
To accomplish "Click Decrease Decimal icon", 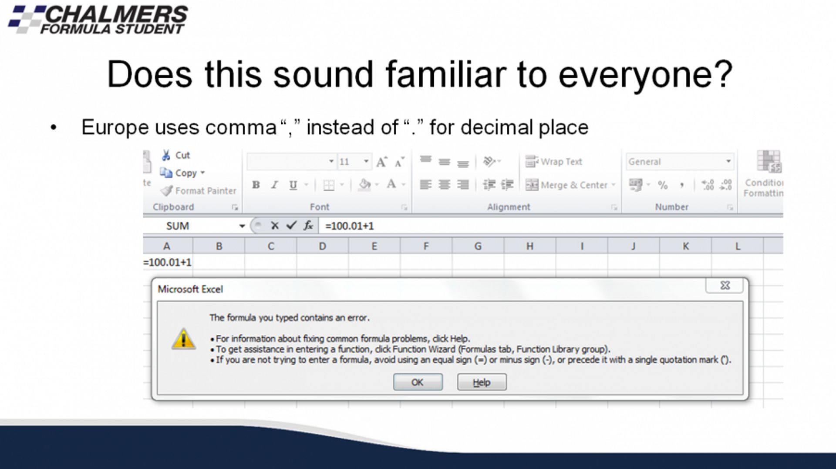I will pyautogui.click(x=726, y=185).
